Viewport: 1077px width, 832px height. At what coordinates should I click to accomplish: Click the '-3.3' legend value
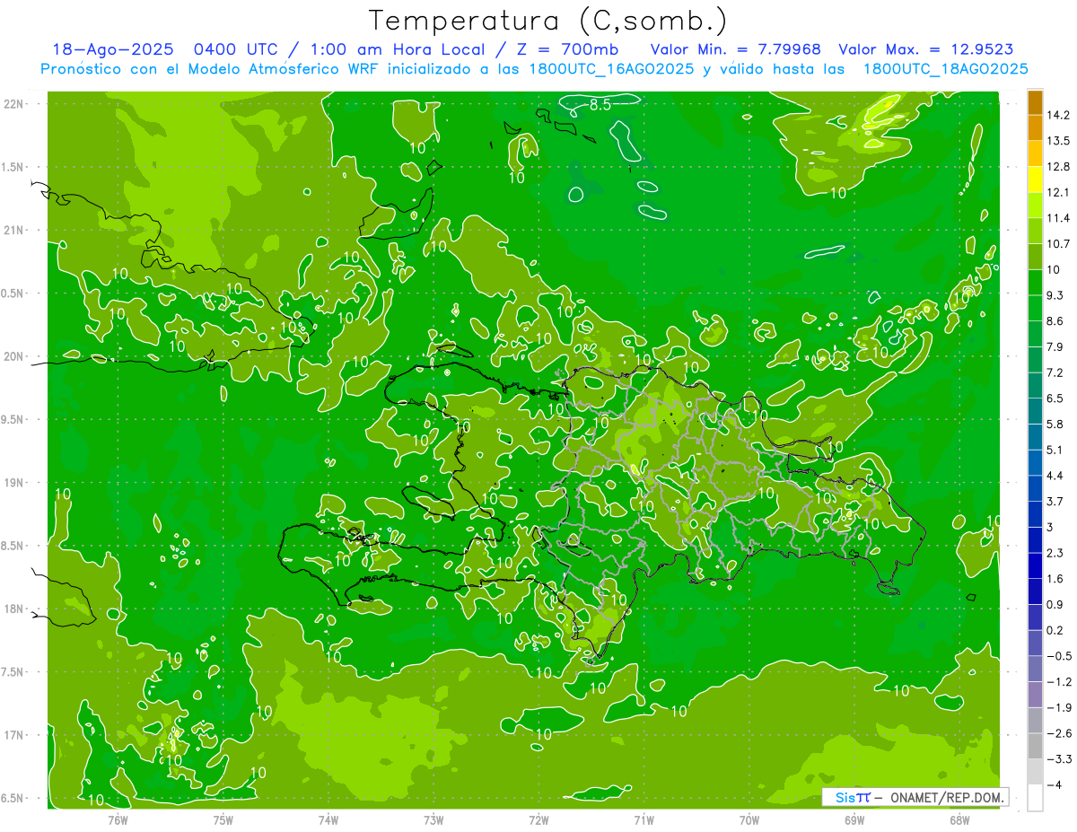point(1059,759)
